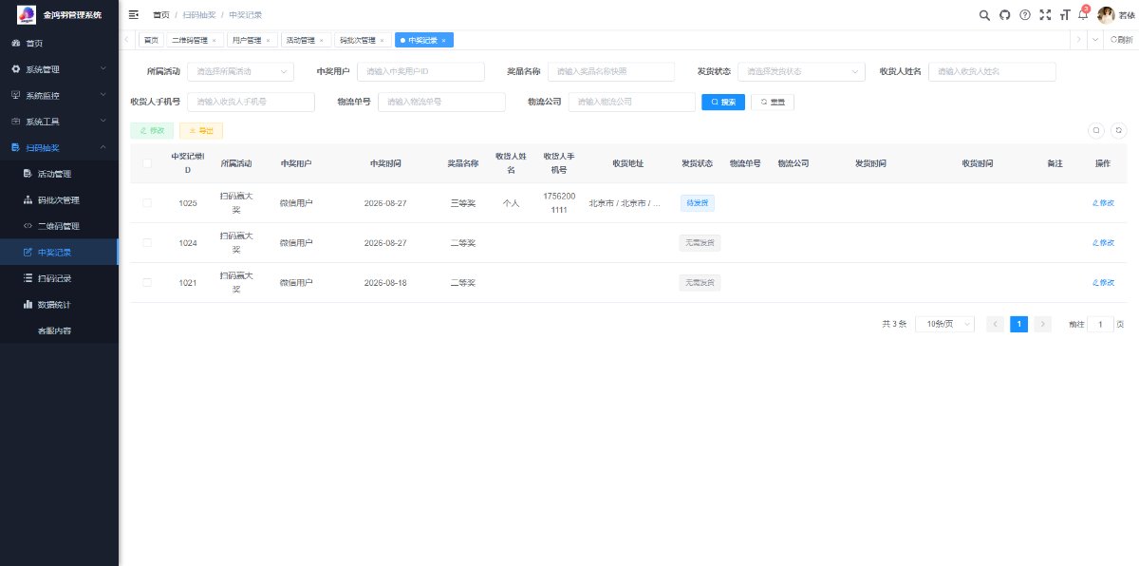1139x566 pixels.
Task: Open the header search magnifier icon
Action: [984, 14]
